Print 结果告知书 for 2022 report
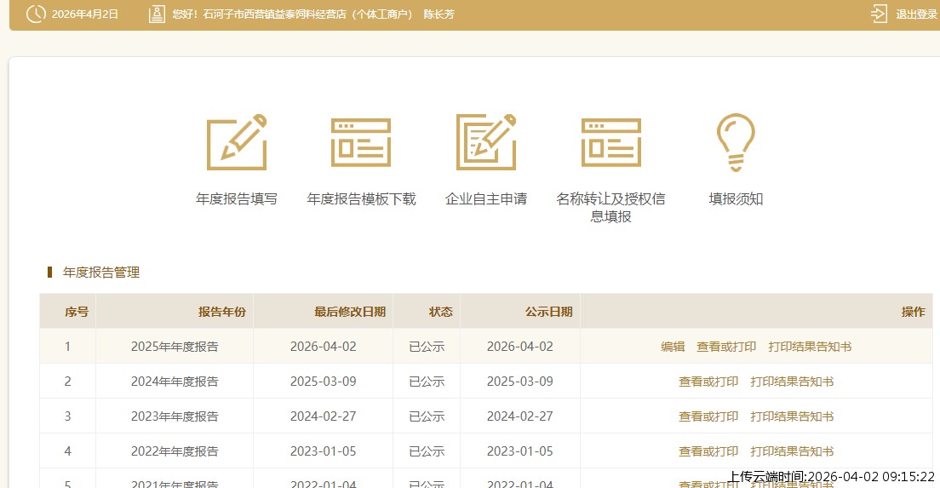This screenshot has height=488, width=940. pos(792,451)
